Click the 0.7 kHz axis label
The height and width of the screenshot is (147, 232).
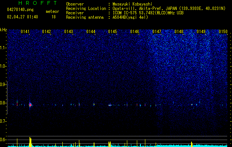click(3, 121)
